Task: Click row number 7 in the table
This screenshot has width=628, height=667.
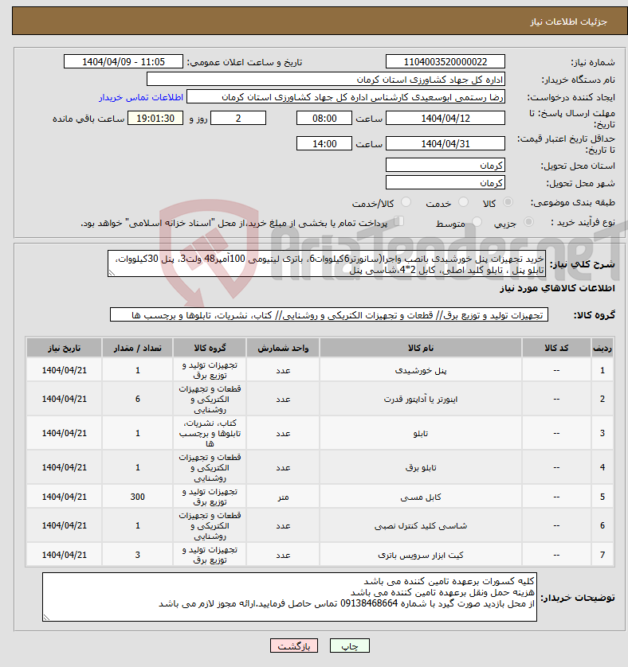Action: (x=602, y=555)
